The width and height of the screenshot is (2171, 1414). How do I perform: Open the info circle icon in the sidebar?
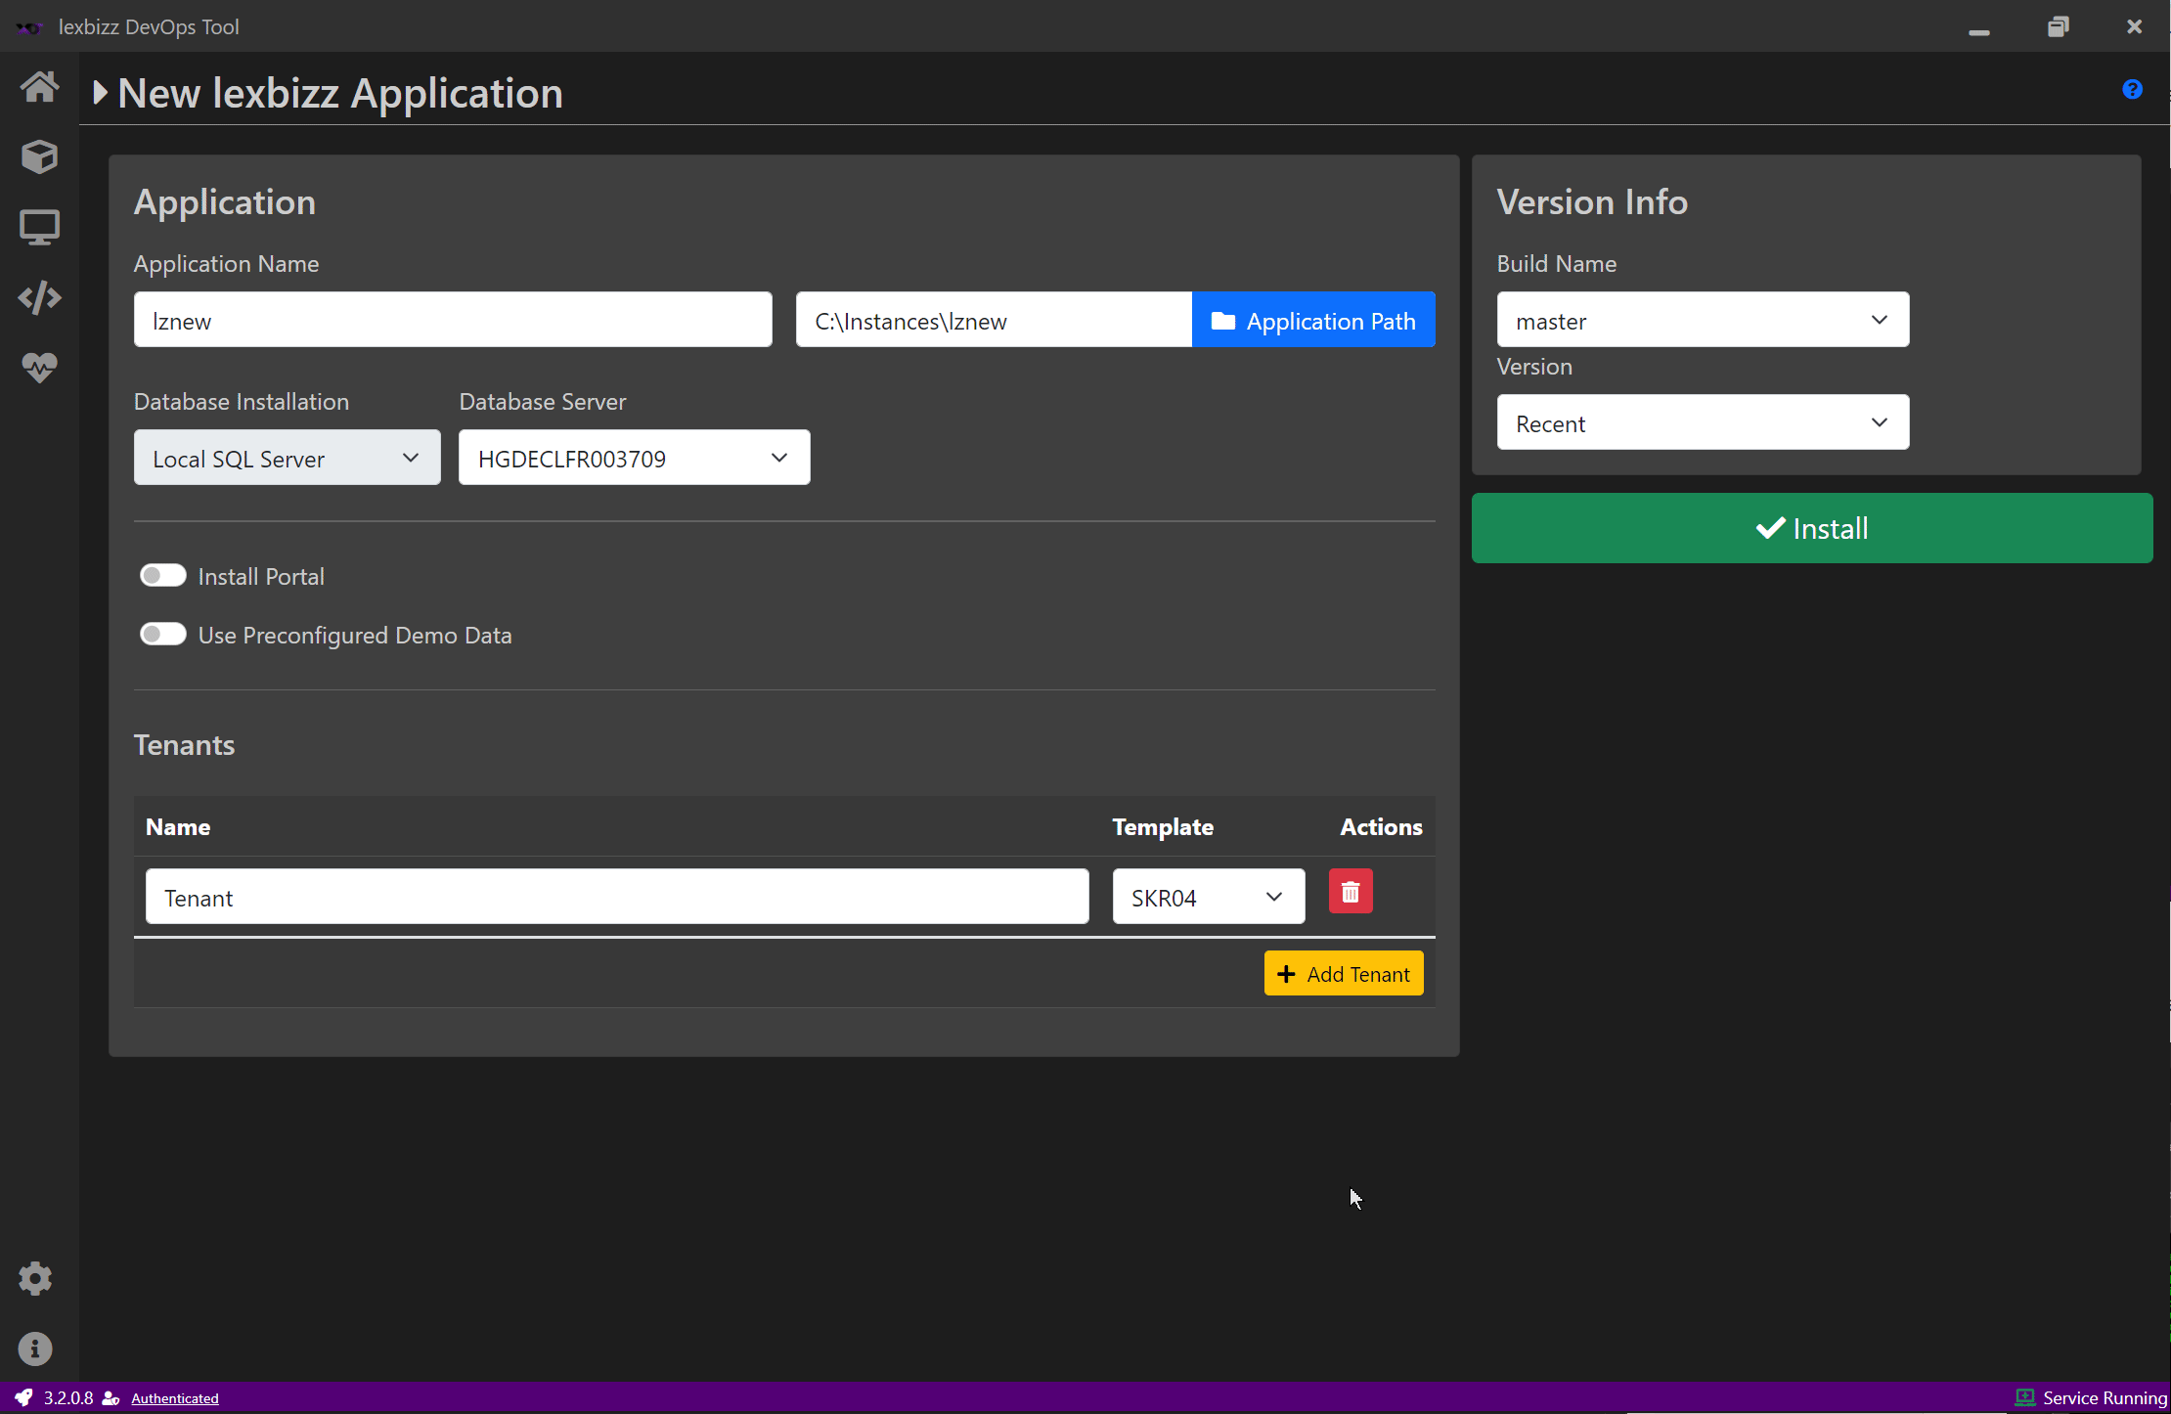[35, 1348]
